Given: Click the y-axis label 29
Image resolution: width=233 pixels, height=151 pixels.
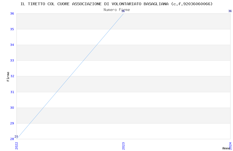Looking at the screenshot, I should coord(12,123).
